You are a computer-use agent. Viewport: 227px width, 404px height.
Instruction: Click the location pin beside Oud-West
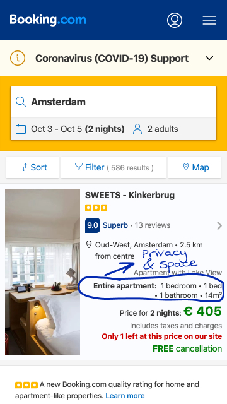[x=89, y=244]
